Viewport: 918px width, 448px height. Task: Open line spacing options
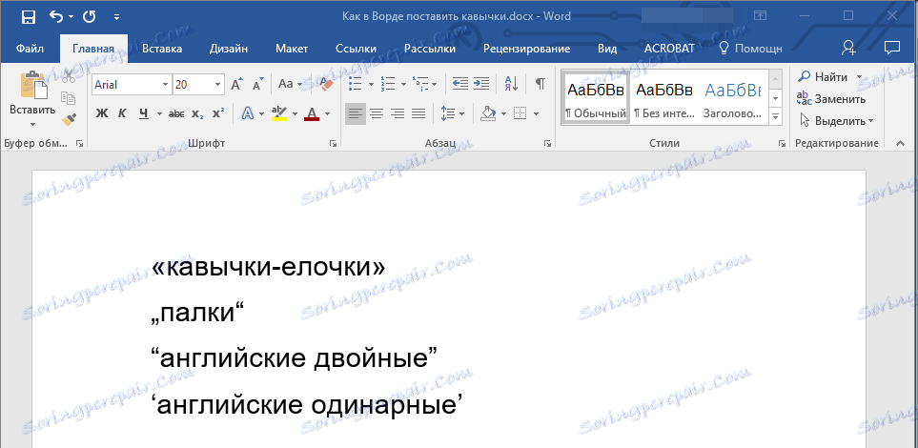point(448,113)
